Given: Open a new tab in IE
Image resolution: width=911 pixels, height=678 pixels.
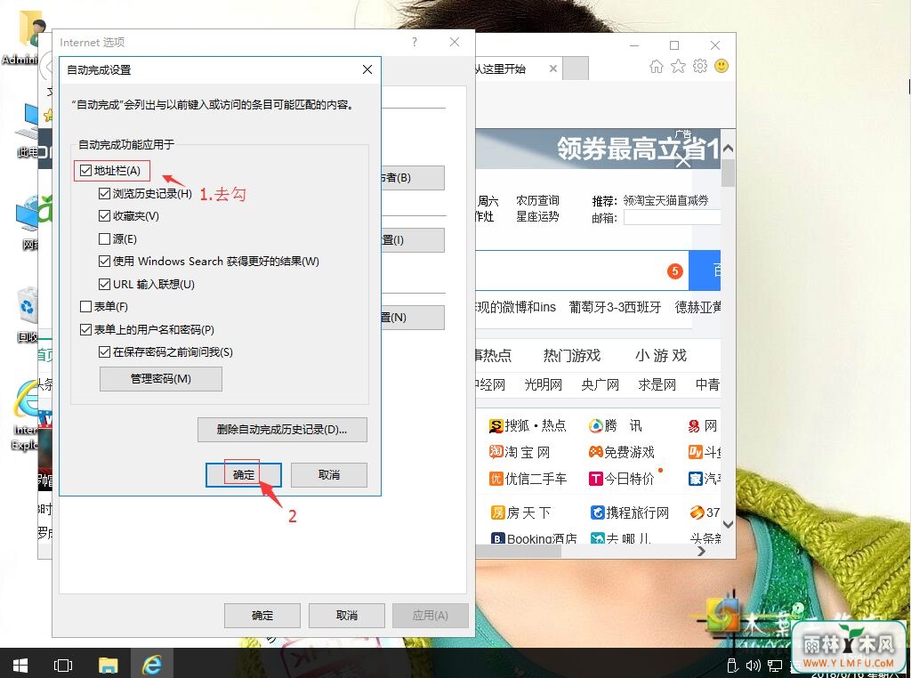Looking at the screenshot, I should (x=576, y=69).
